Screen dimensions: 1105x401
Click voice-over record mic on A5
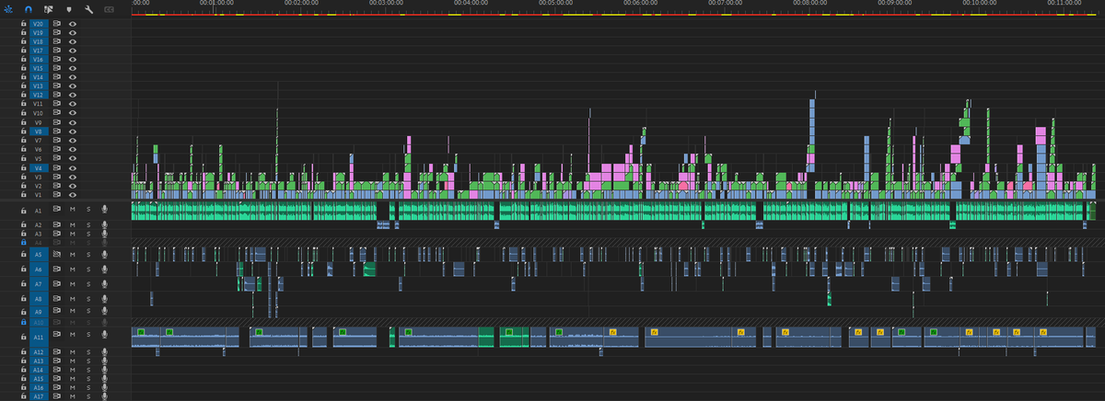point(104,253)
